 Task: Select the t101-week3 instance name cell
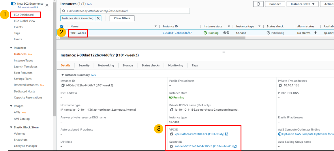click(78, 33)
